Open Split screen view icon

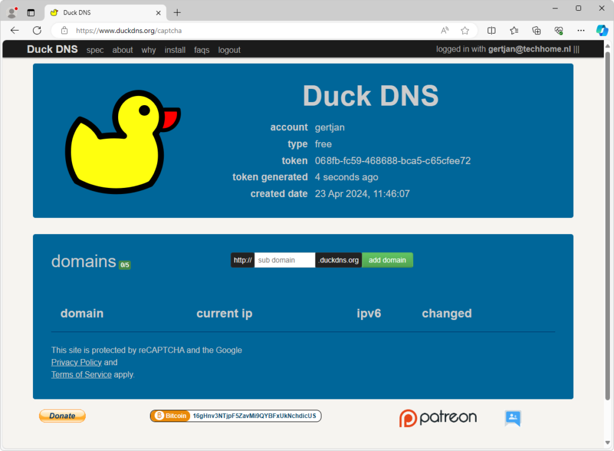(492, 31)
